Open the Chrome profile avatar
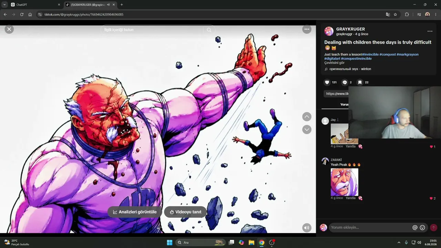 tap(428, 14)
